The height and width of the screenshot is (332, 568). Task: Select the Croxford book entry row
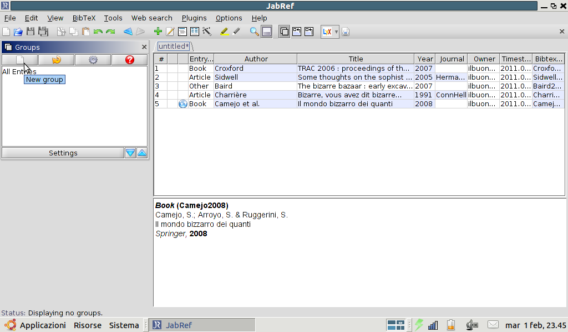(359, 68)
